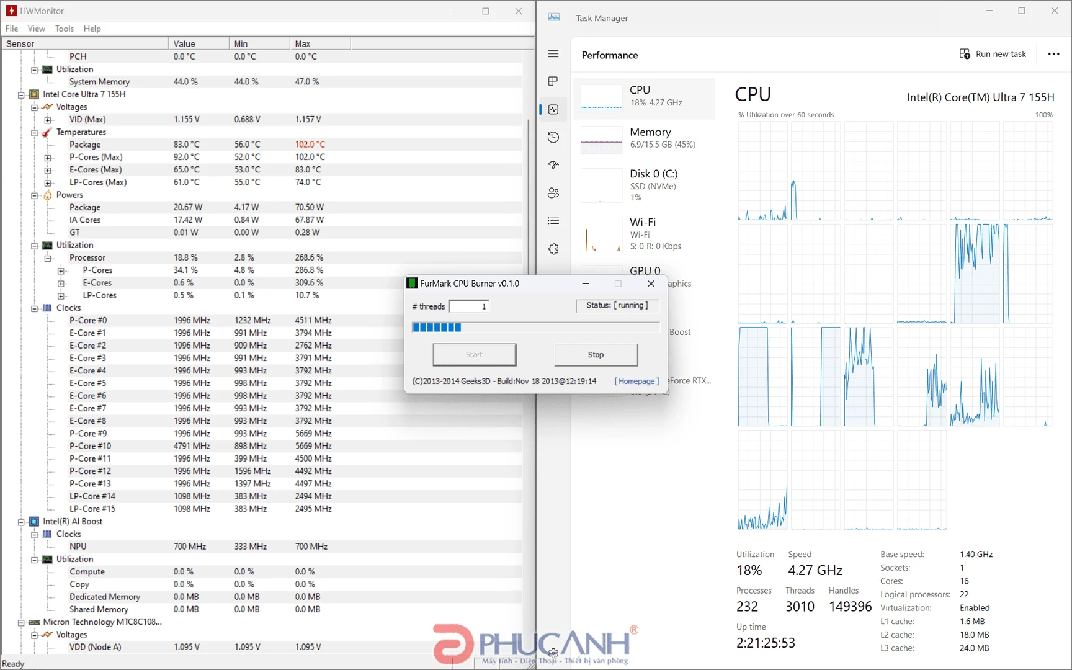
Task: Open the FurMark Homepage link
Action: point(636,381)
